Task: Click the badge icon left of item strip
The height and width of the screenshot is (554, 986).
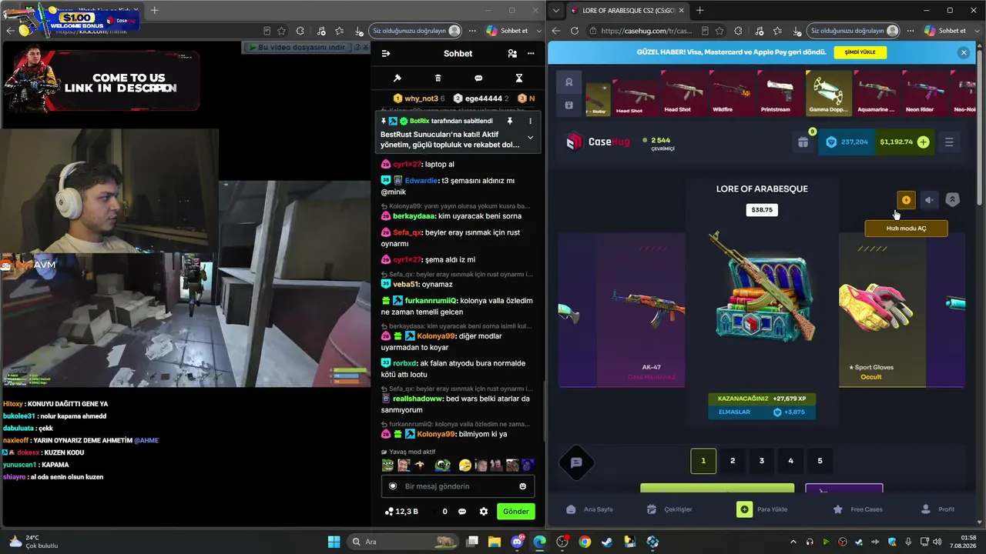Action: click(568, 82)
